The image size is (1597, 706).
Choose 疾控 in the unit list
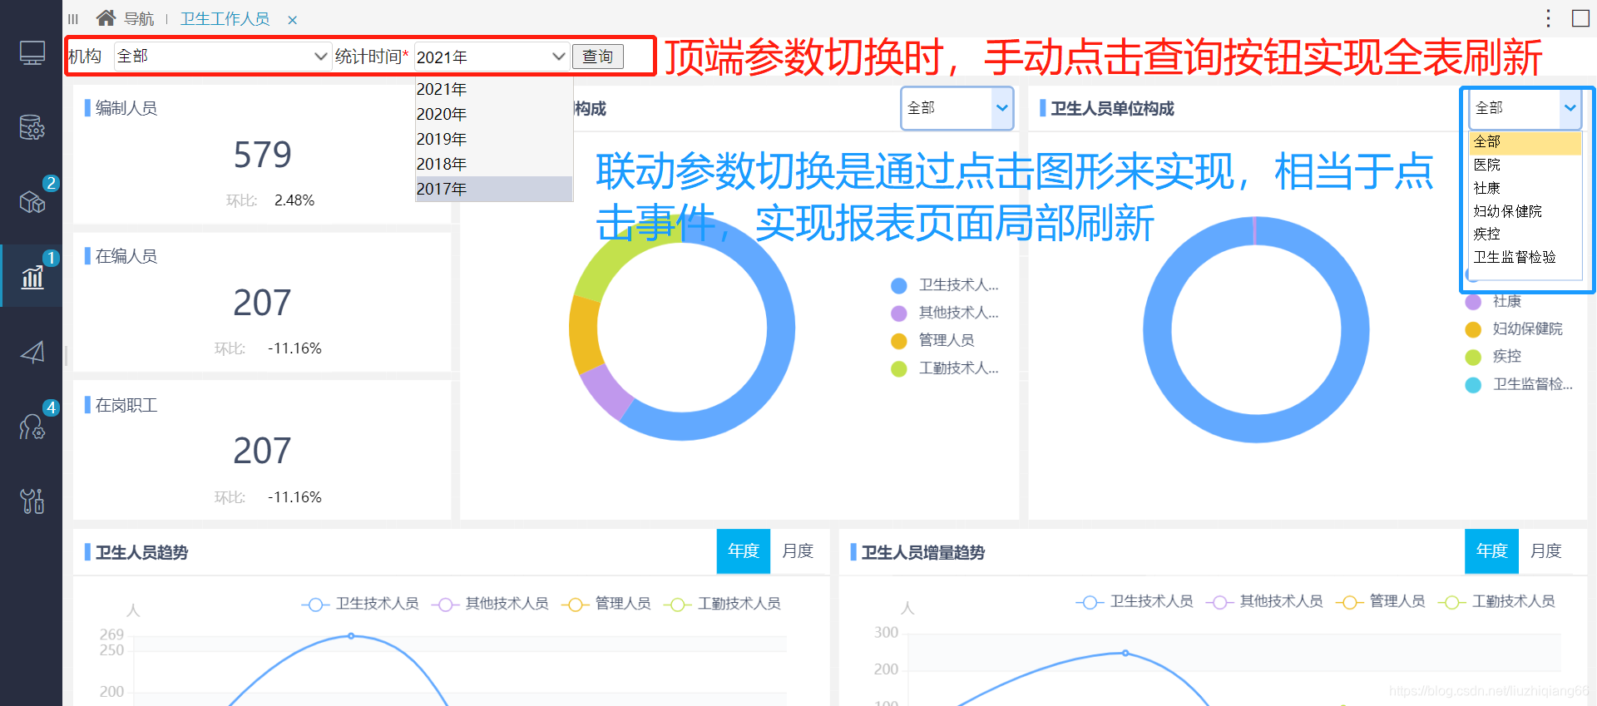(x=1525, y=235)
